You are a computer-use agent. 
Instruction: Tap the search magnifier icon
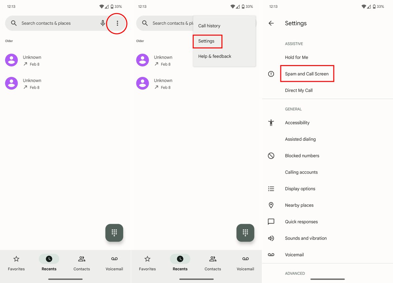point(13,23)
